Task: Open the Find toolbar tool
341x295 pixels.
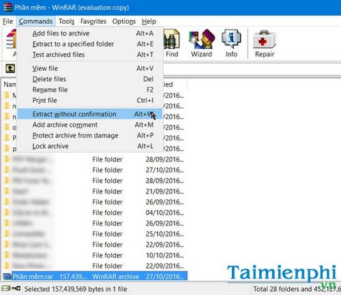Action: point(172,43)
